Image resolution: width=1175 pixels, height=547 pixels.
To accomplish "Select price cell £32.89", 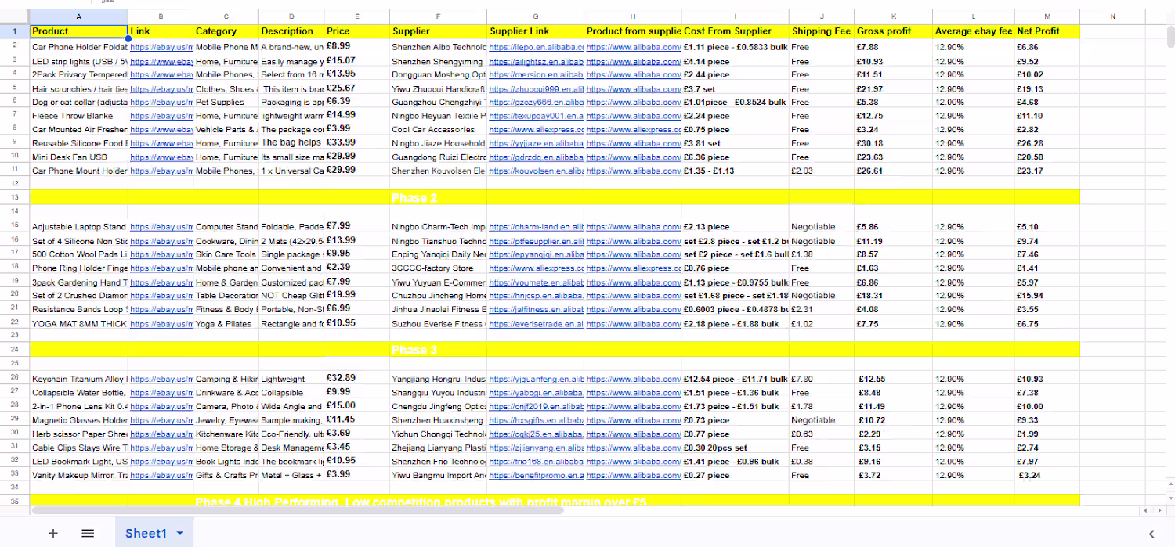I will pos(357,378).
